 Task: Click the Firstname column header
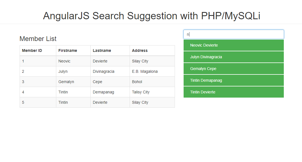pyautogui.click(x=73, y=51)
